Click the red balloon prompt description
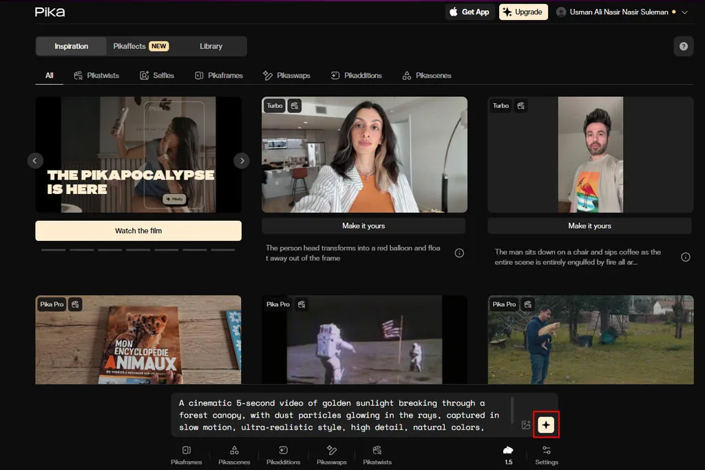The width and height of the screenshot is (705, 470). pos(353,253)
